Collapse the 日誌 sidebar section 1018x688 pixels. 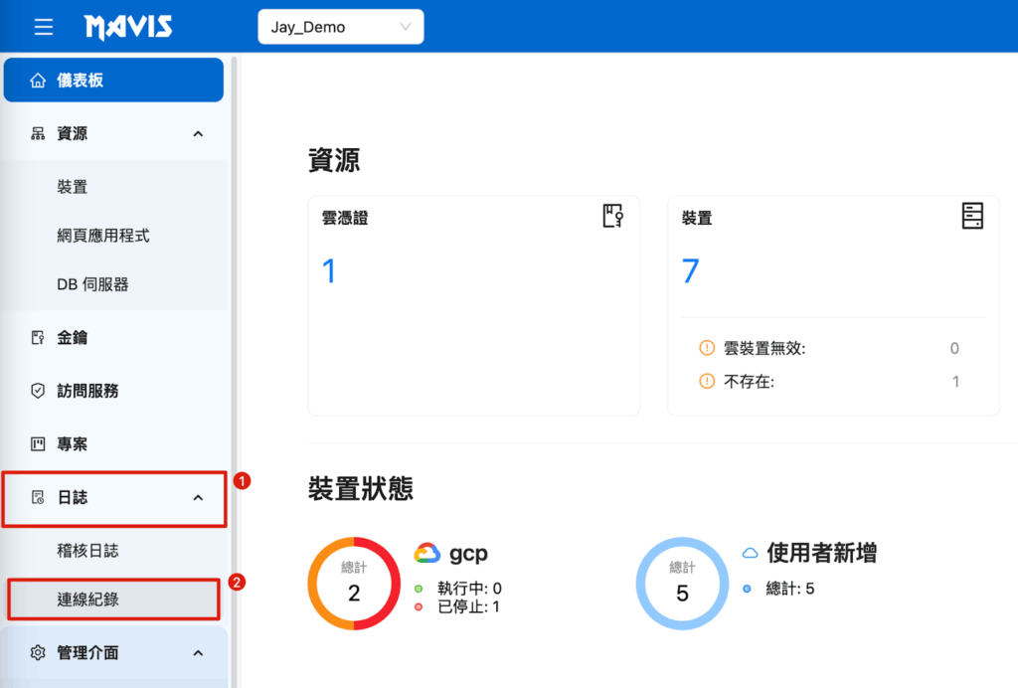(198, 497)
